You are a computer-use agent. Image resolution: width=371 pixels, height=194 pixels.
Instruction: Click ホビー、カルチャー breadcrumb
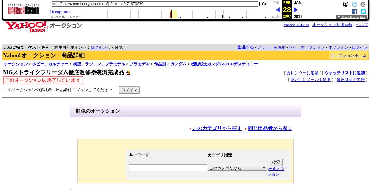click(50, 64)
